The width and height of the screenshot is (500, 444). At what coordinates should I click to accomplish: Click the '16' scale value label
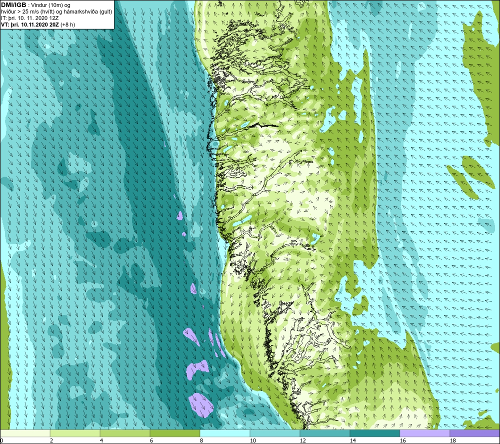(x=402, y=440)
